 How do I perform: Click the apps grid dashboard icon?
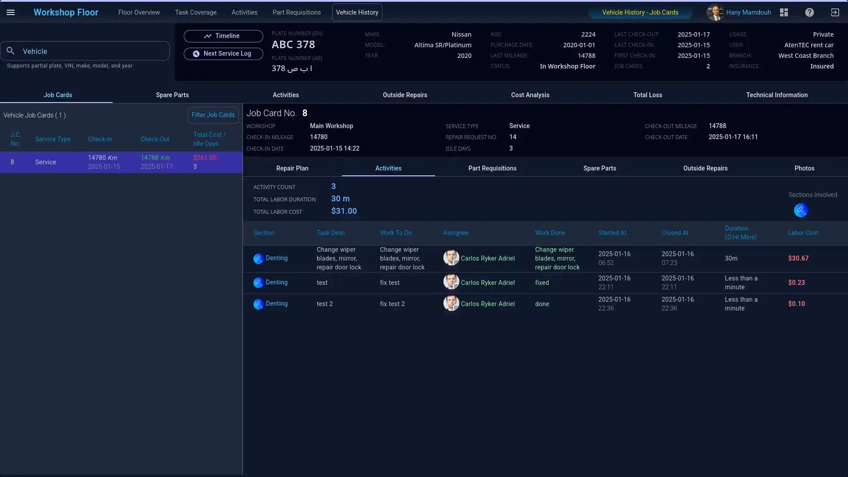coord(784,12)
